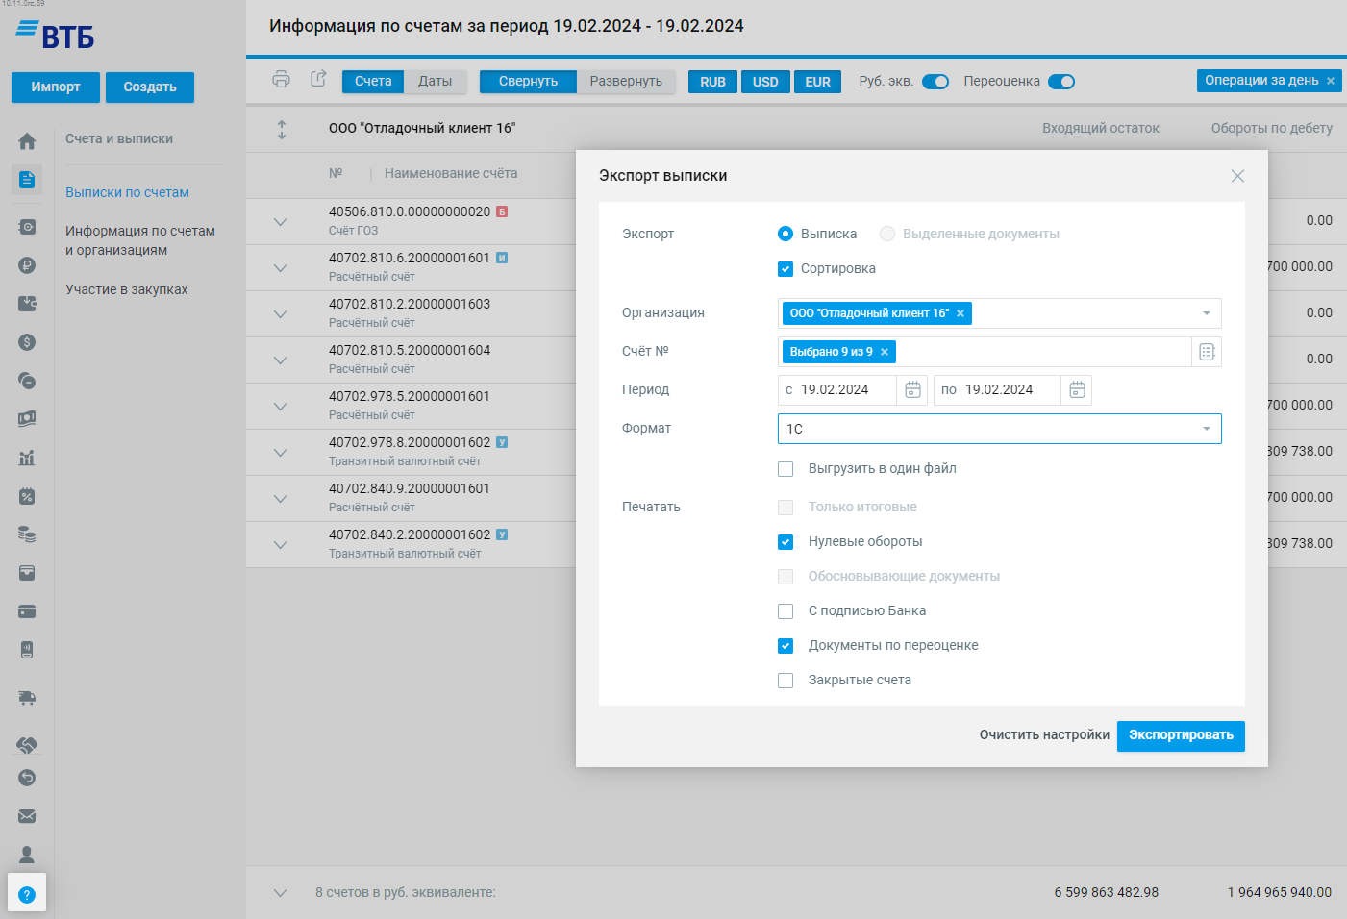Screen dimensions: 1347x919
Task: Click the period start date input field
Action: tap(837, 390)
